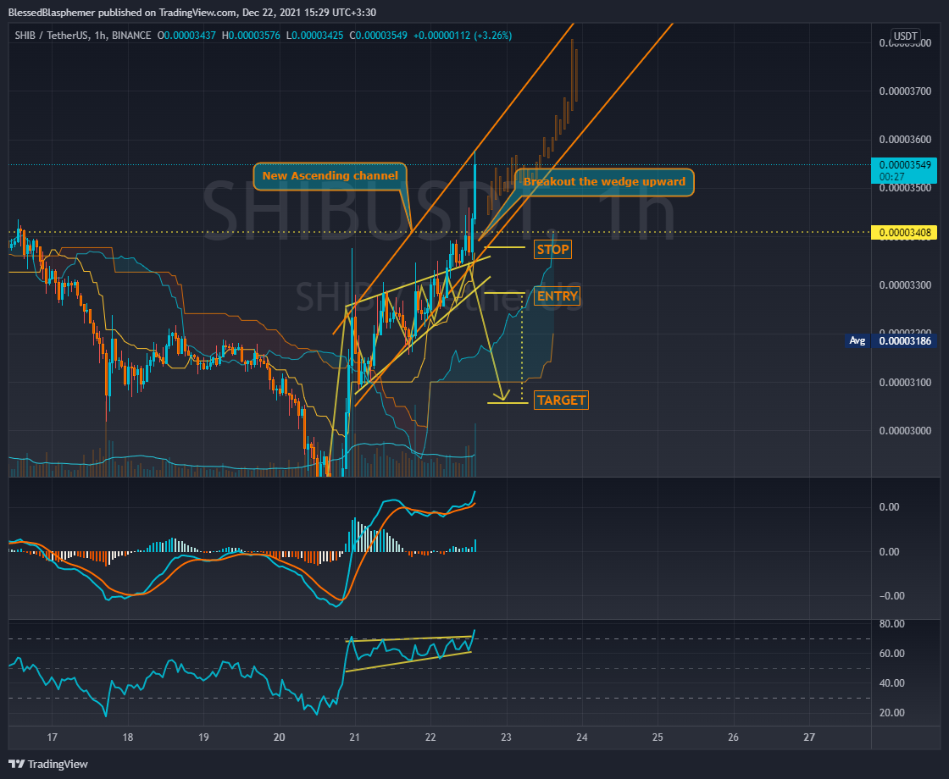Screen dimensions: 949x779
Task: Click the low price value L0.00003425
Action: coord(314,36)
